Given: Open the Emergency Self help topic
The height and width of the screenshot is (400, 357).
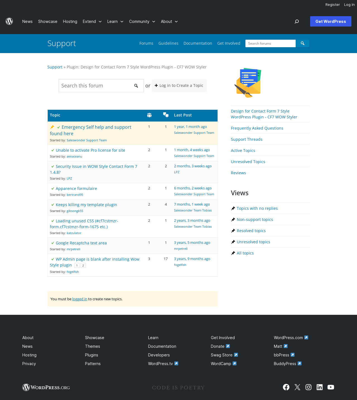Looking at the screenshot, I should pos(91,130).
